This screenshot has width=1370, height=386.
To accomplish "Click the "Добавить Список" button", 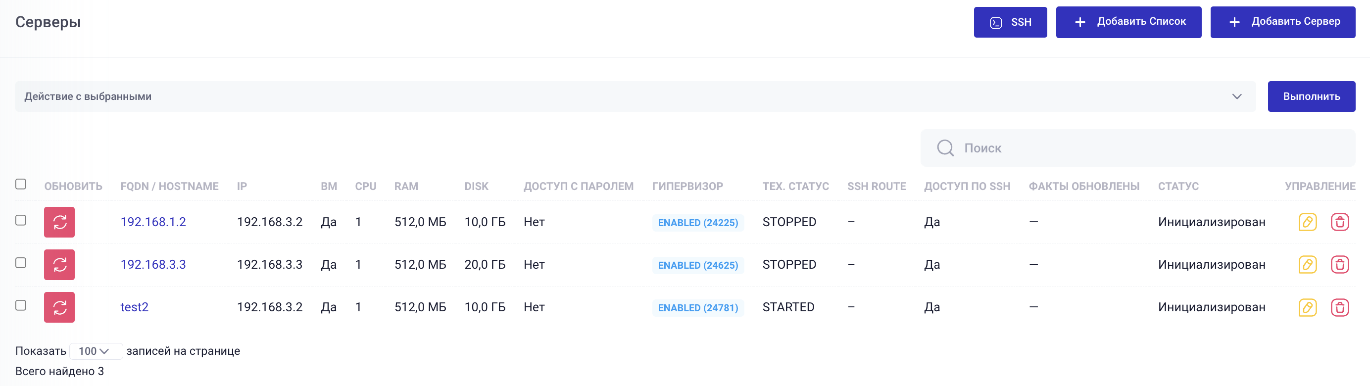I will click(x=1128, y=22).
